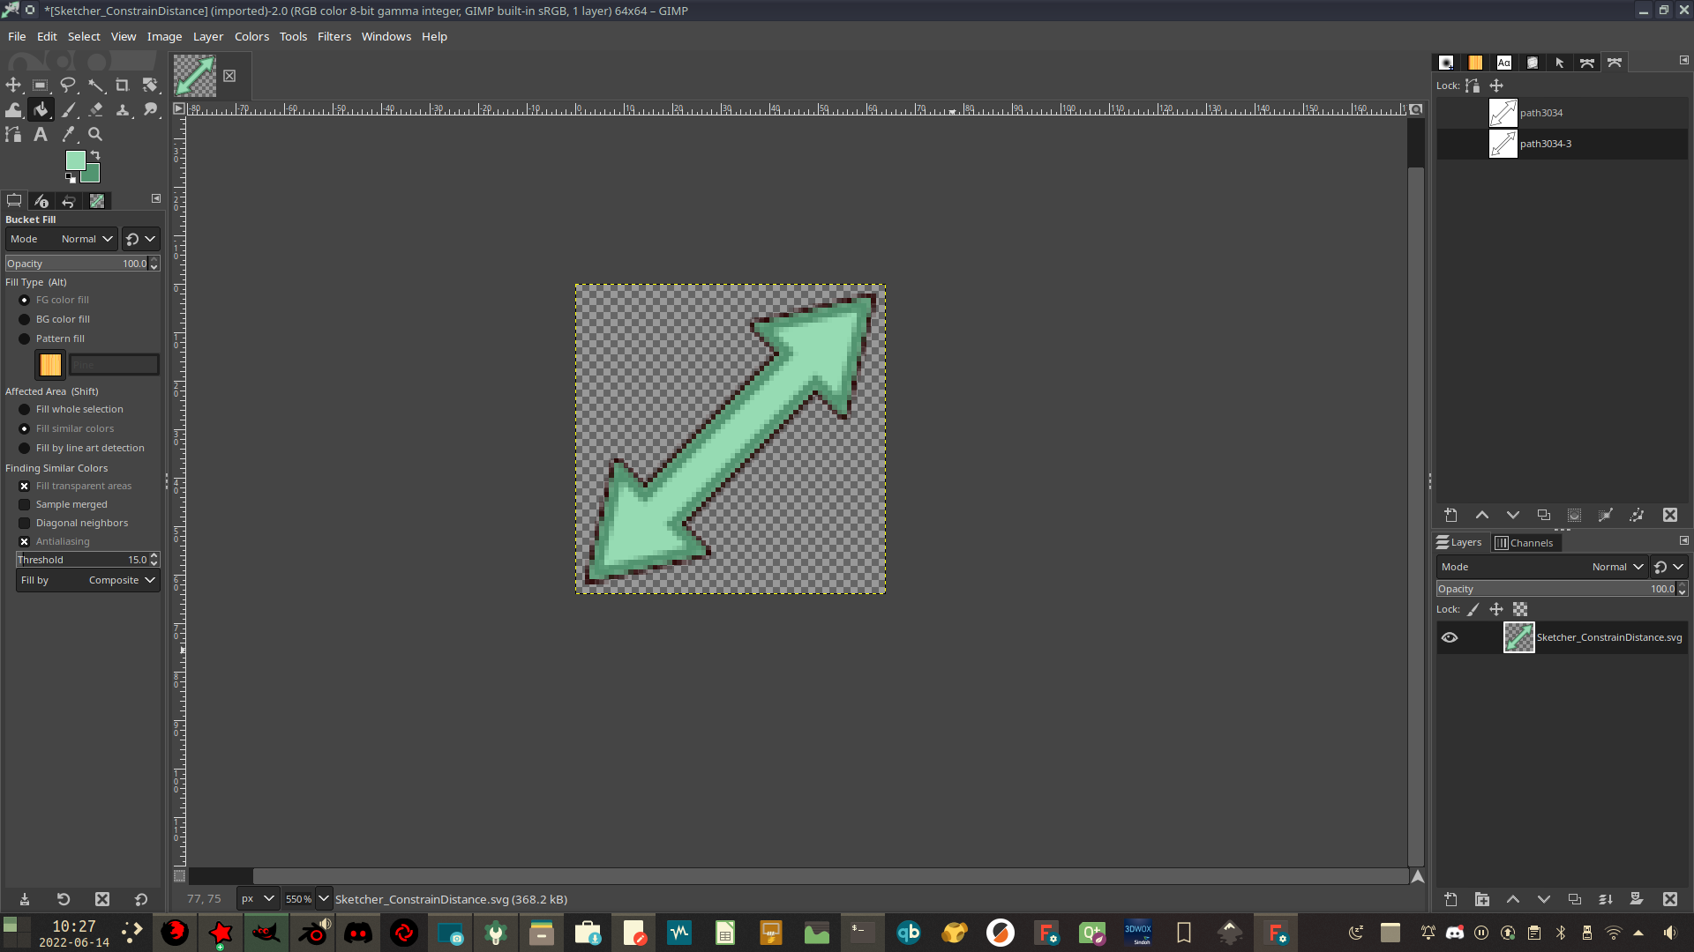The image size is (1694, 952).
Task: Enable the Sample merged checkbox
Action: 25,504
